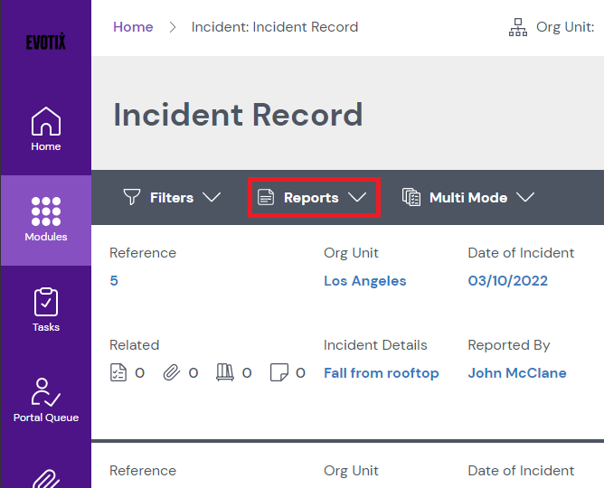Image resolution: width=604 pixels, height=488 pixels.
Task: Open the Fall from rooftop details
Action: (x=381, y=373)
